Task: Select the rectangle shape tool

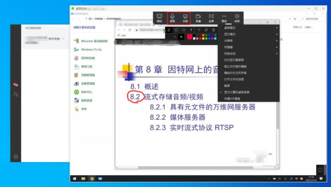Action: click(177, 30)
